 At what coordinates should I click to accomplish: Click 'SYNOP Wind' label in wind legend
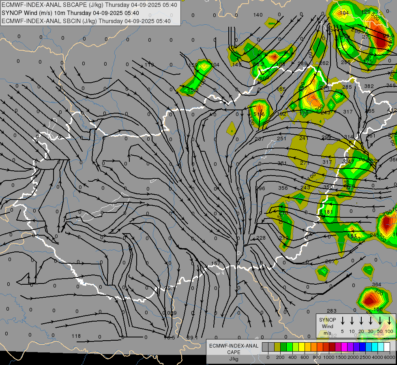tap(327, 323)
